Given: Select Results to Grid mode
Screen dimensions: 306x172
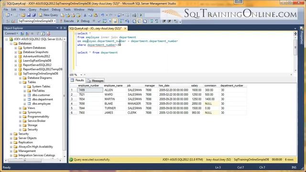Looking at the screenshot, I should [139, 21].
